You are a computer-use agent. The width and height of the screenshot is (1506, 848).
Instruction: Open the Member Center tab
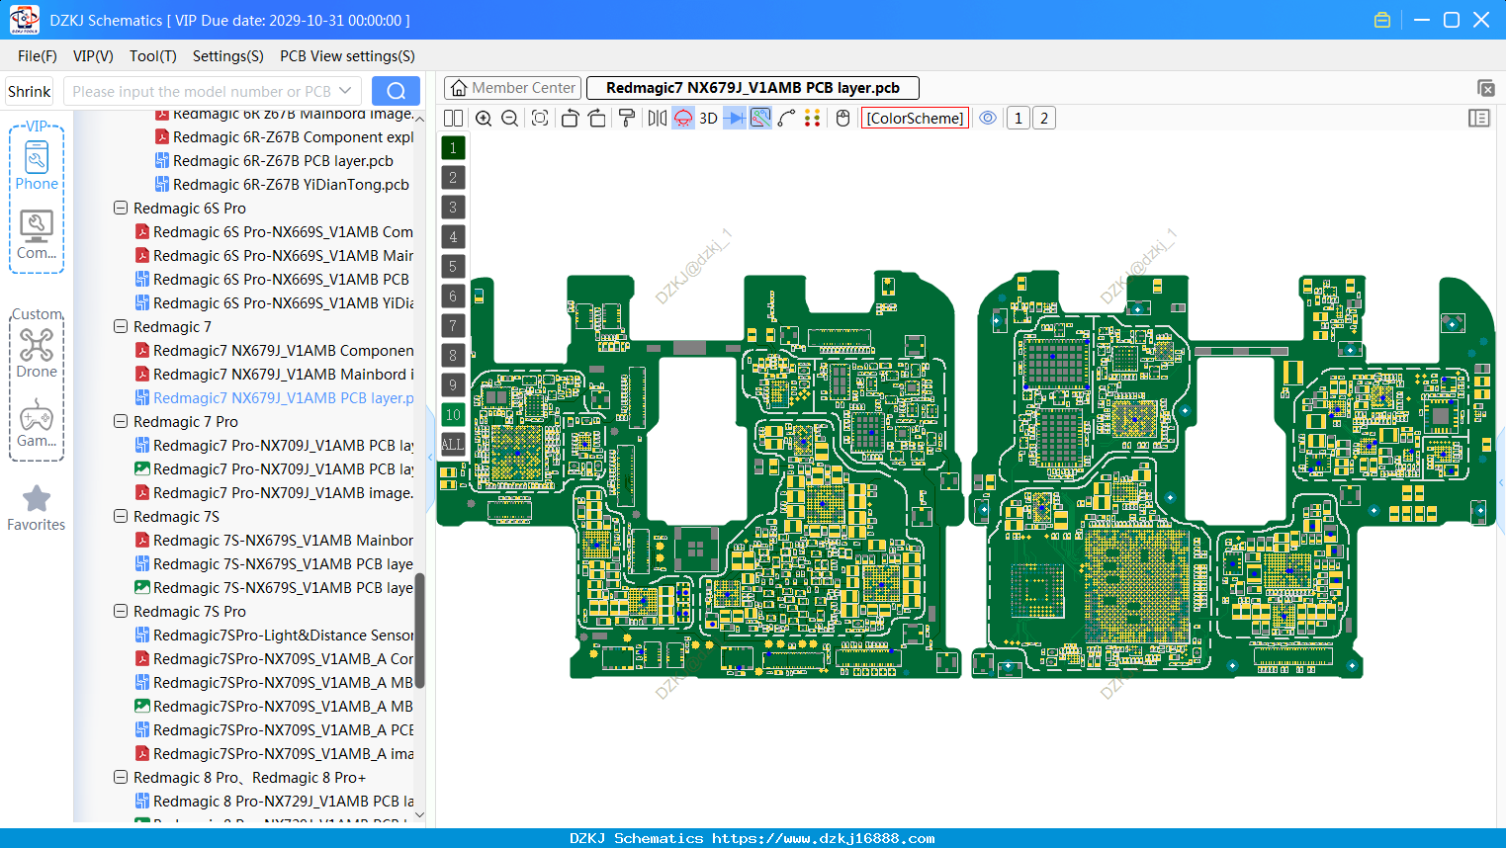point(512,88)
